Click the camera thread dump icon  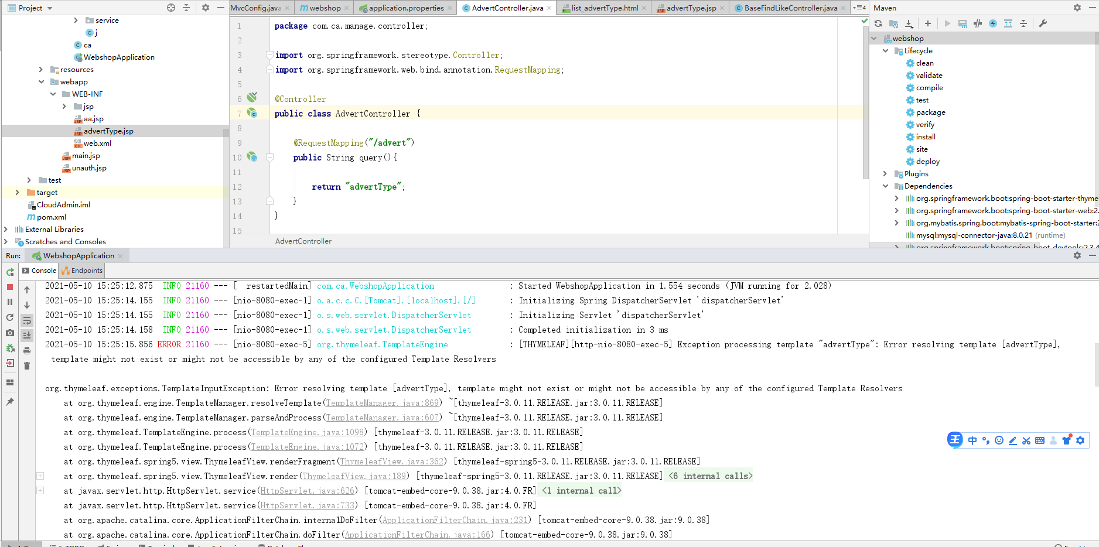coord(10,333)
